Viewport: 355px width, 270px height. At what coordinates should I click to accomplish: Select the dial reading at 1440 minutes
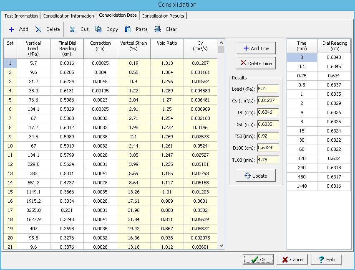click(x=334, y=186)
